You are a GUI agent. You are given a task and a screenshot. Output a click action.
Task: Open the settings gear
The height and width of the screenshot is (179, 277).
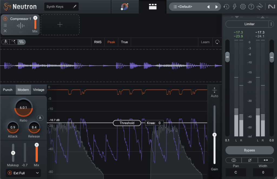point(243,7)
